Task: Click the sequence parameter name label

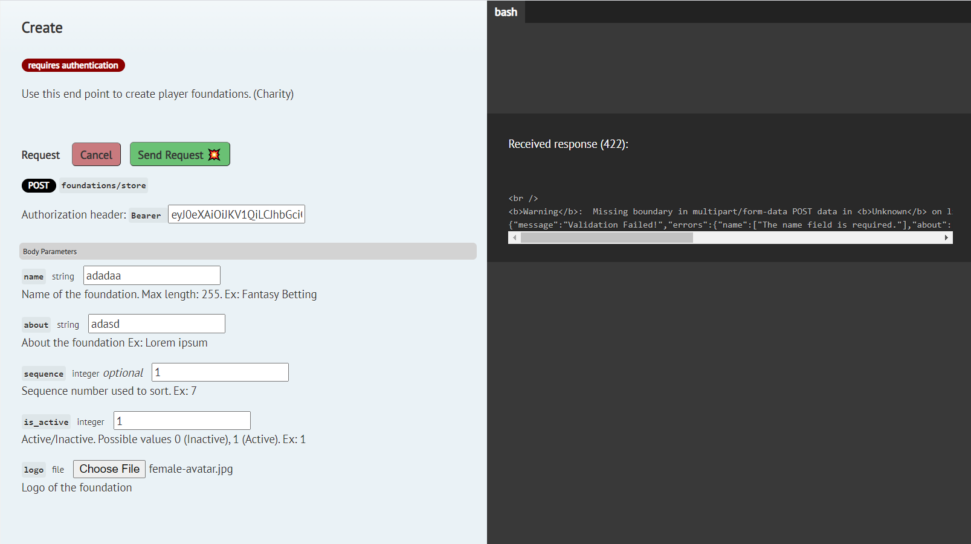Action: 44,374
